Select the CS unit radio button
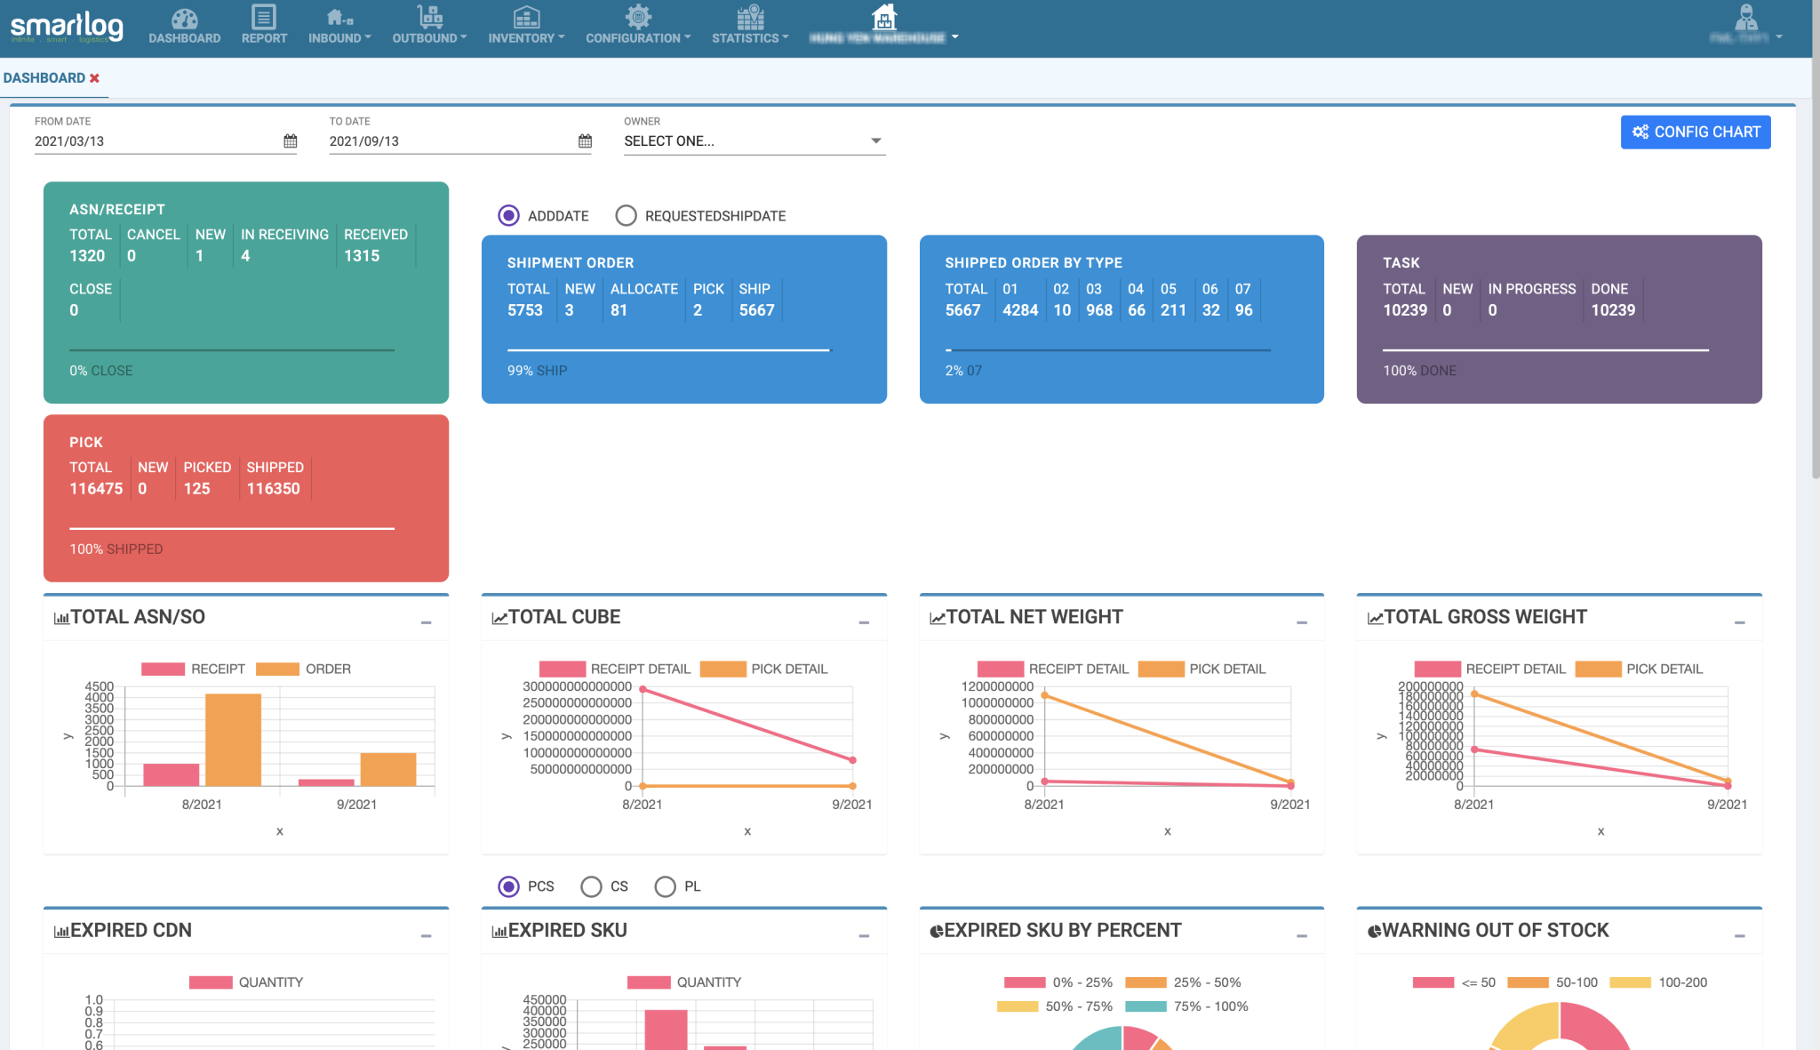 pyautogui.click(x=591, y=886)
